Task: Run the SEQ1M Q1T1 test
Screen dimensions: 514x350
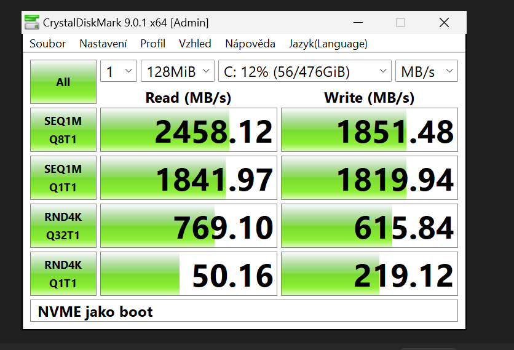Action: [63, 177]
